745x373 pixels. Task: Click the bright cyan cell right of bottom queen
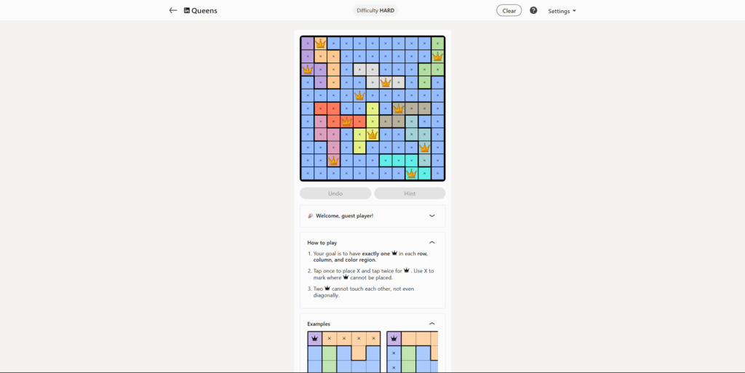click(424, 173)
